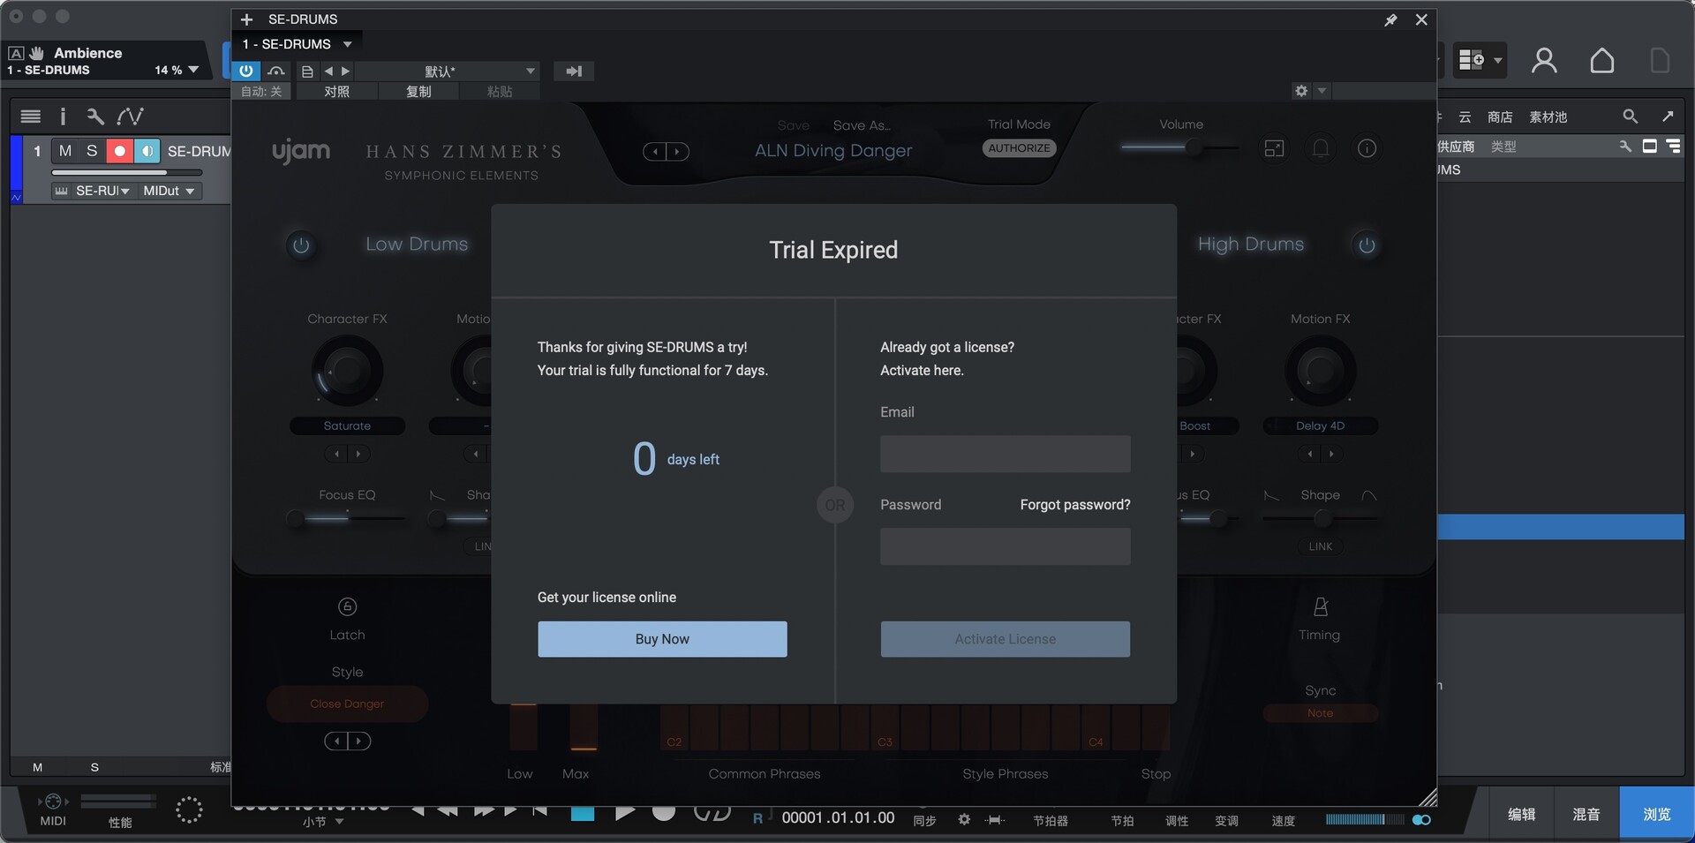Screen dimensions: 1695x843
Task: Open the plugin window gear settings
Action: pyautogui.click(x=1300, y=91)
